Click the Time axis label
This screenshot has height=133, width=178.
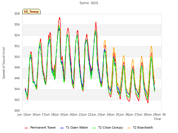157,119
